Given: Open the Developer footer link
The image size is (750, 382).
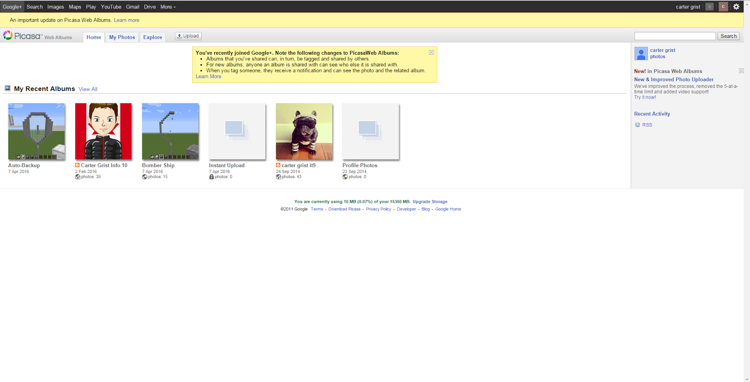Looking at the screenshot, I should pyautogui.click(x=406, y=209).
